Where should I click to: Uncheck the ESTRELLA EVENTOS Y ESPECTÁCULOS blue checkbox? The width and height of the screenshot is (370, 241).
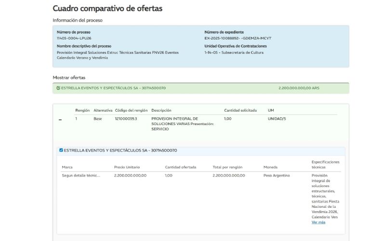(x=61, y=150)
